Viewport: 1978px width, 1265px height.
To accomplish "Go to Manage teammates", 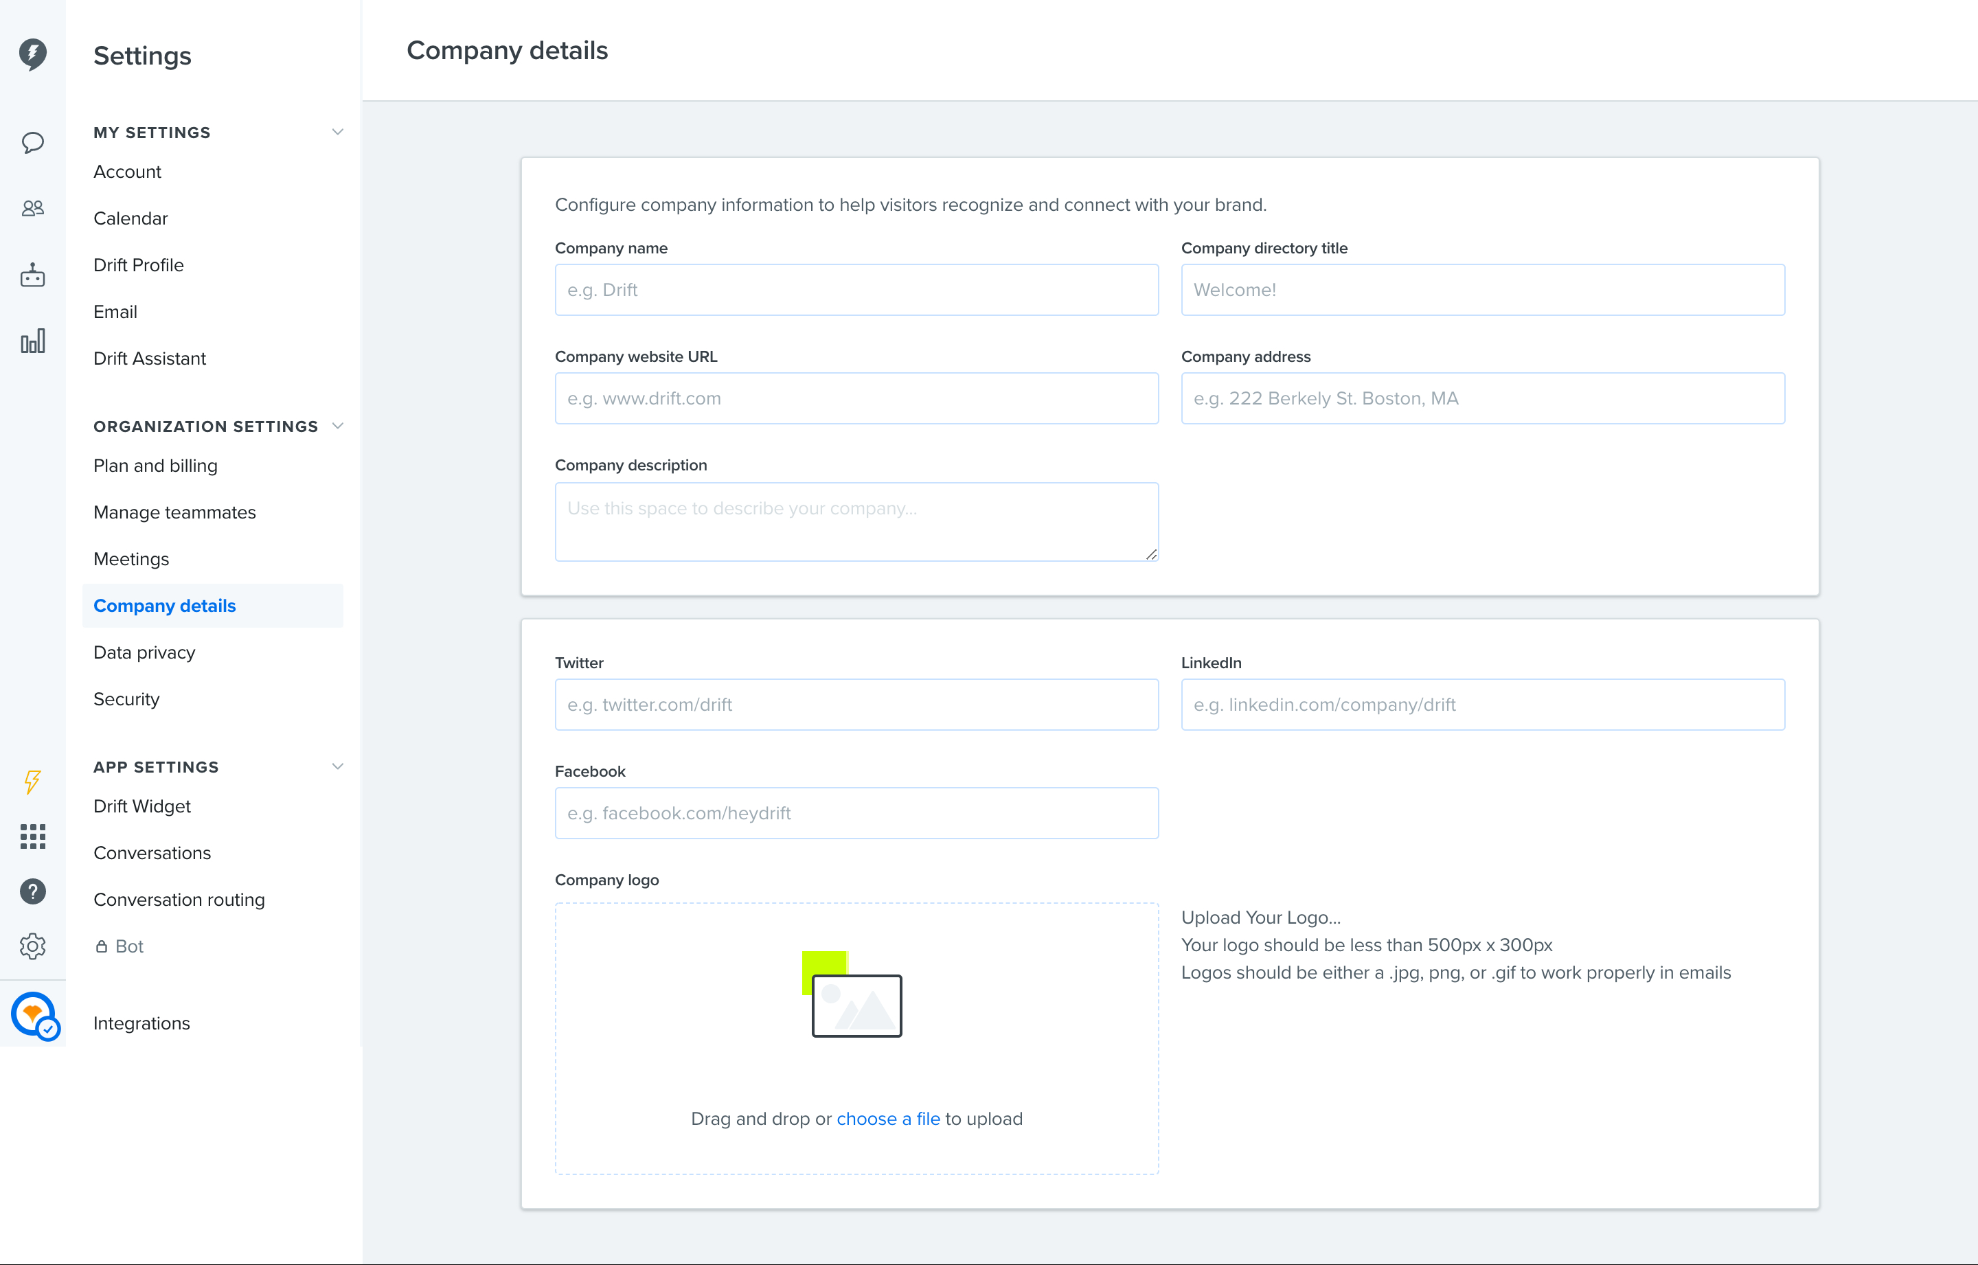I will (175, 512).
